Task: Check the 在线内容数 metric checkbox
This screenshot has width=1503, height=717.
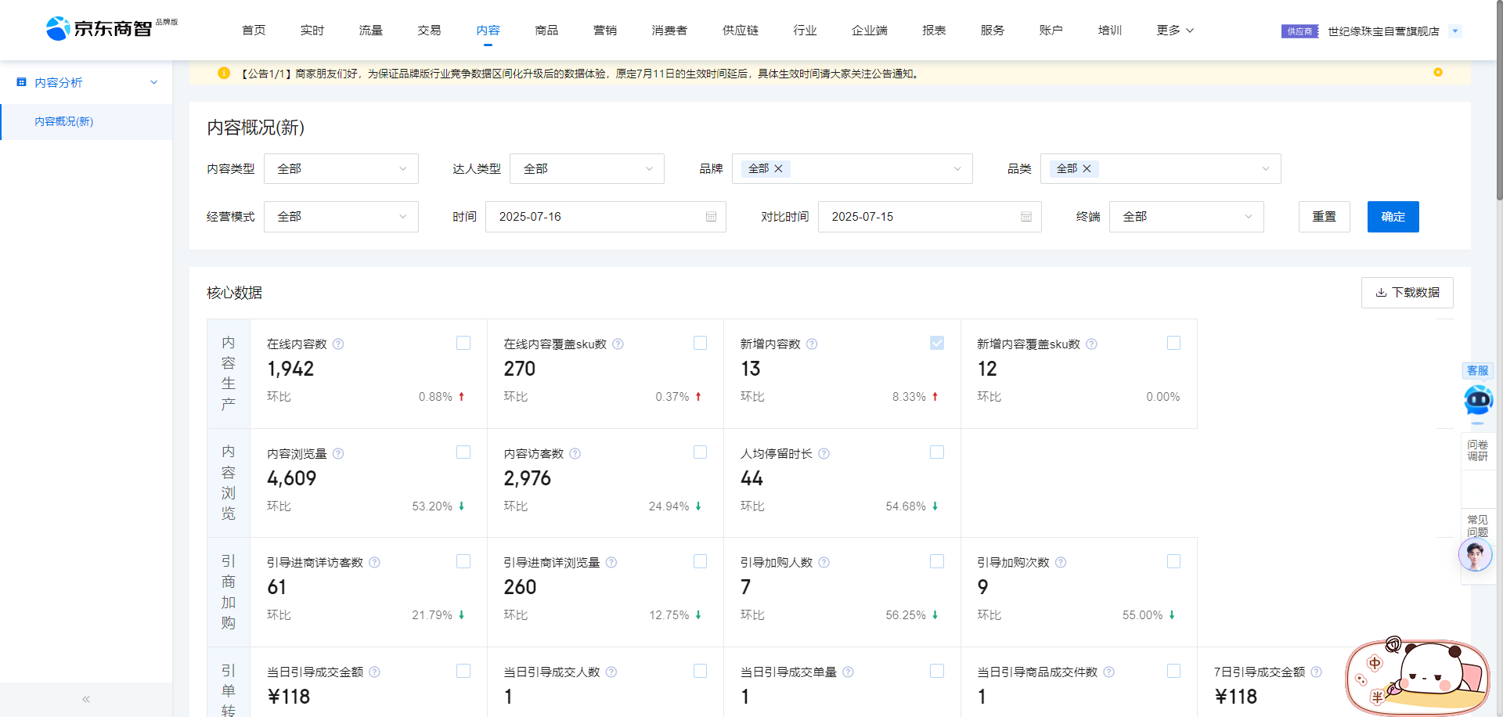Action: click(x=463, y=344)
